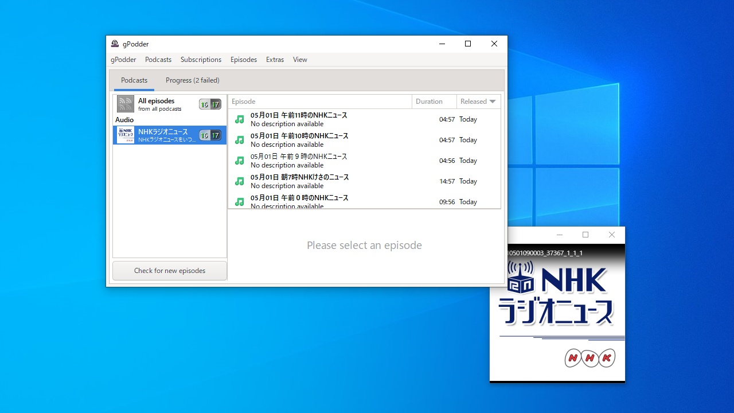The height and width of the screenshot is (413, 734).
Task: Select episode 05月01日 午前０時のNHKニュース
Action: pos(364,200)
